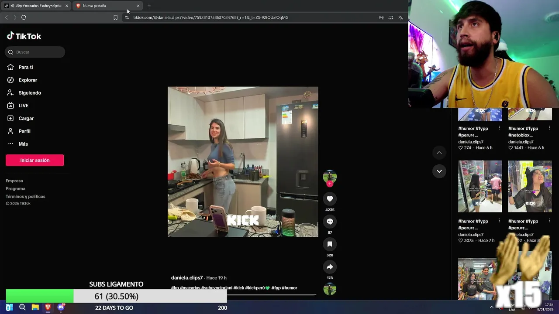Image resolution: width=559 pixels, height=314 pixels.
Task: Bookmark this page in browser toolbar
Action: pos(115,17)
